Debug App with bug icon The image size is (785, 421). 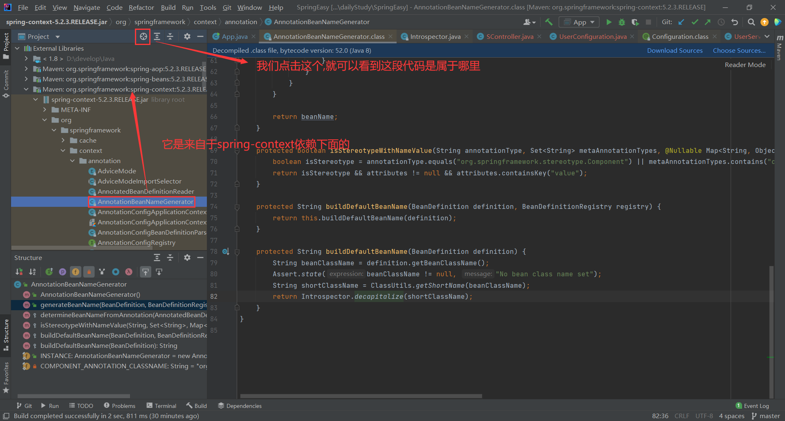(622, 22)
